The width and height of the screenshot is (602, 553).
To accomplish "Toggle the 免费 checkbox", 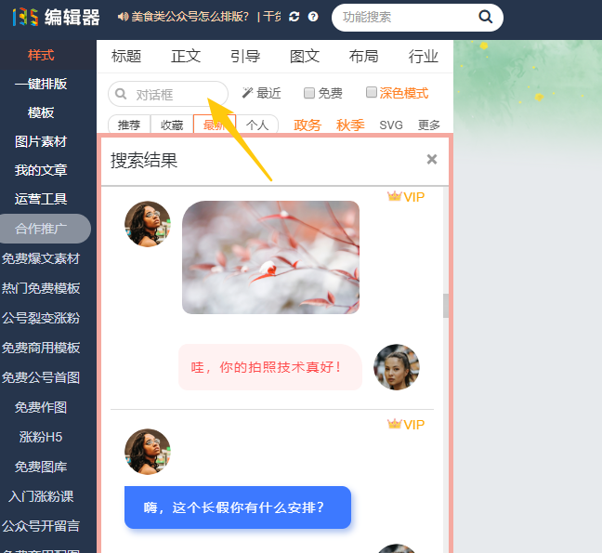I will pyautogui.click(x=309, y=93).
